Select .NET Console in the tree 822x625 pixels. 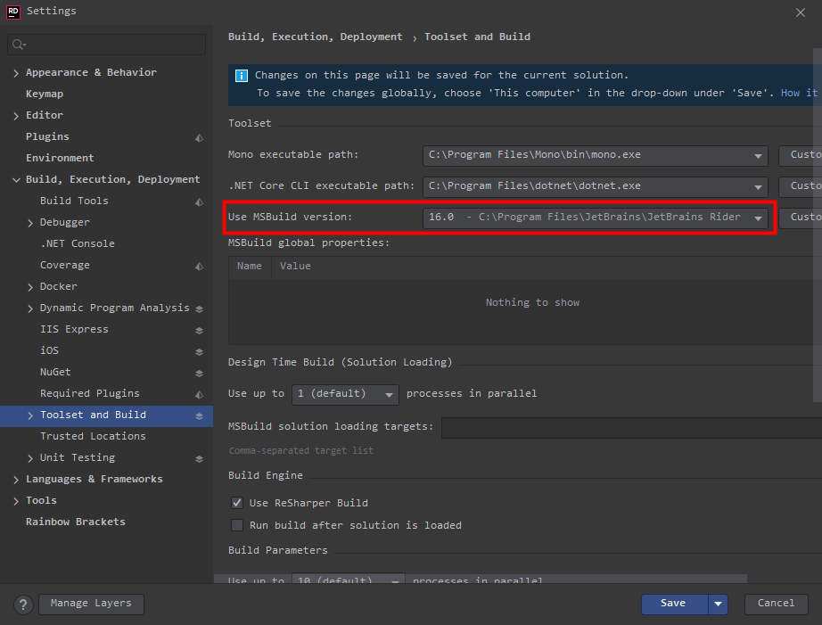point(78,243)
